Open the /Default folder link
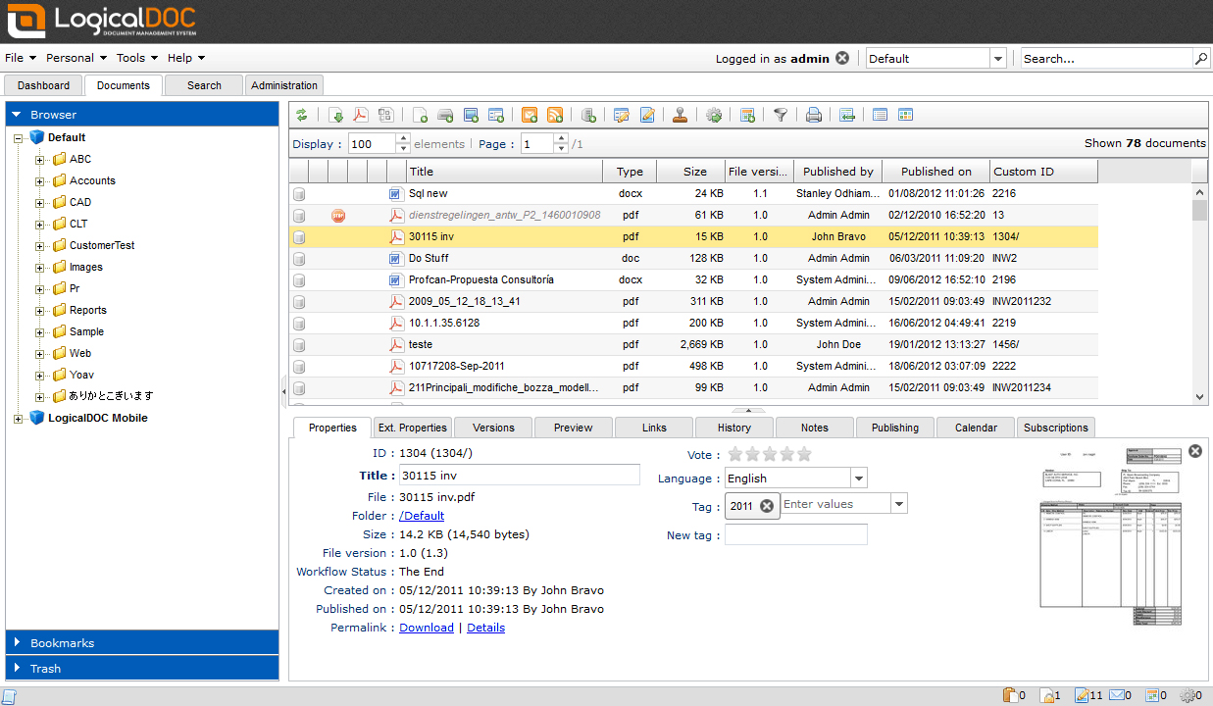The width and height of the screenshot is (1213, 706). [422, 516]
